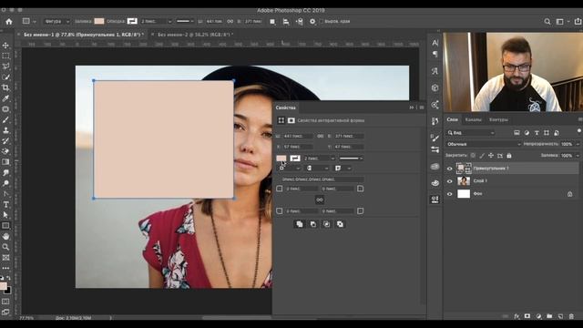This screenshot has width=583, height=328.
Task: Hide the Слой 1 layer
Action: click(x=449, y=181)
